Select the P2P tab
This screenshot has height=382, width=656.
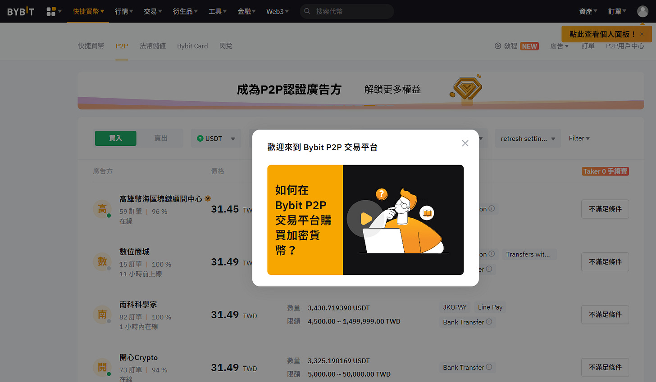pos(122,46)
